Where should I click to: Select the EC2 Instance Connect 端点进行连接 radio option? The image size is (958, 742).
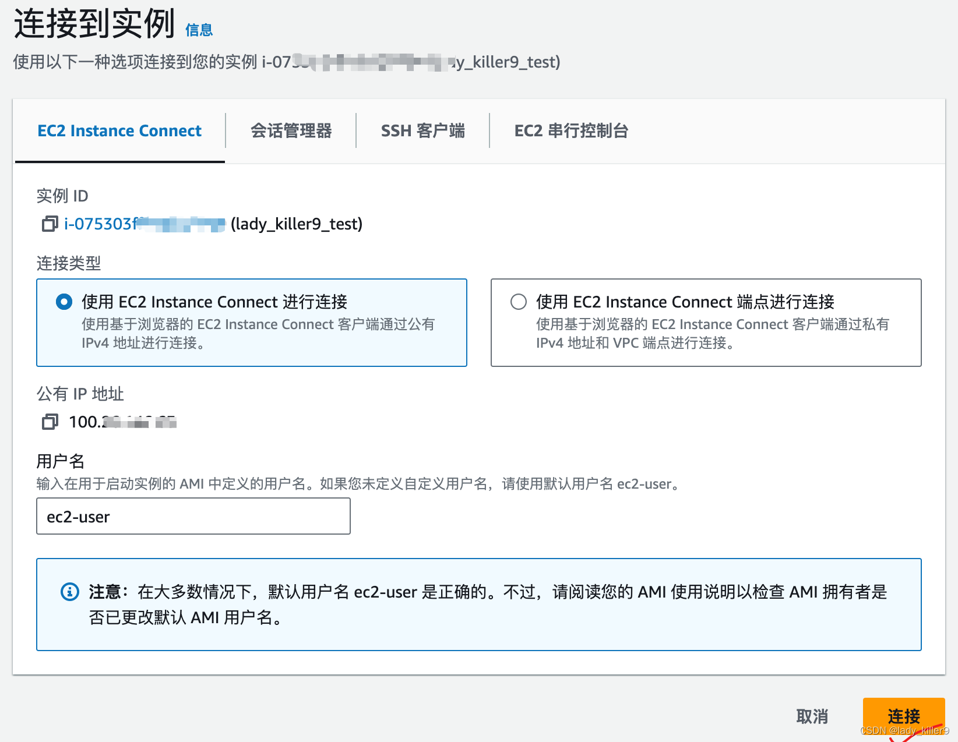pyautogui.click(x=519, y=302)
